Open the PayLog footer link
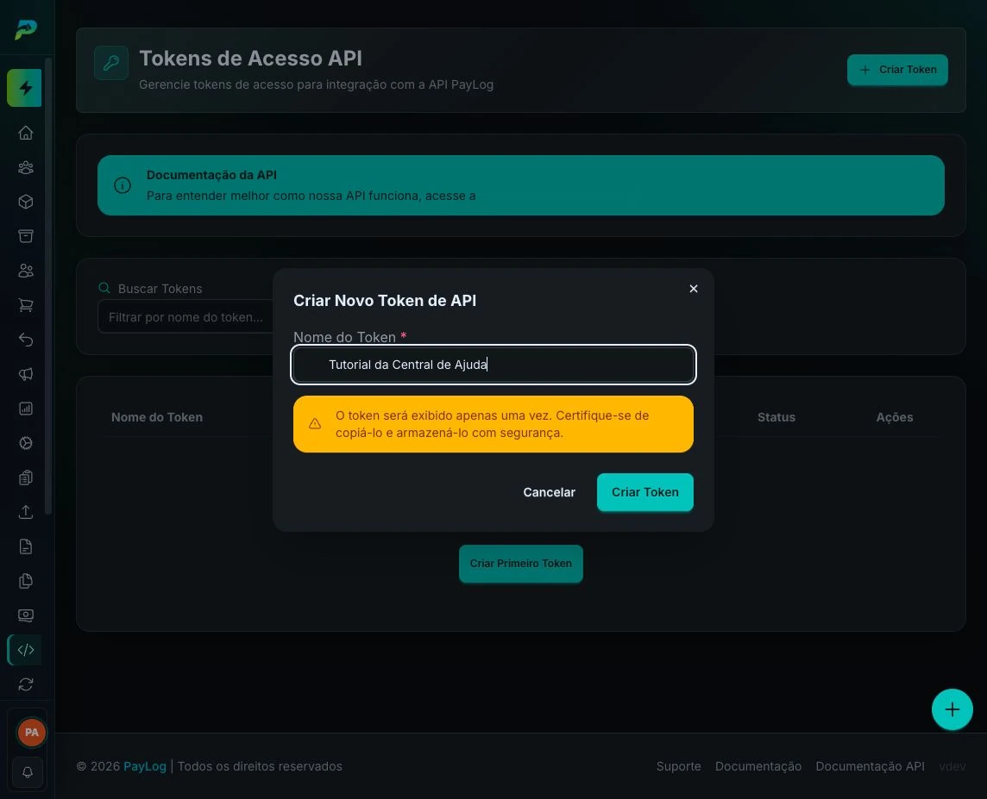This screenshot has height=799, width=987. pyautogui.click(x=145, y=766)
